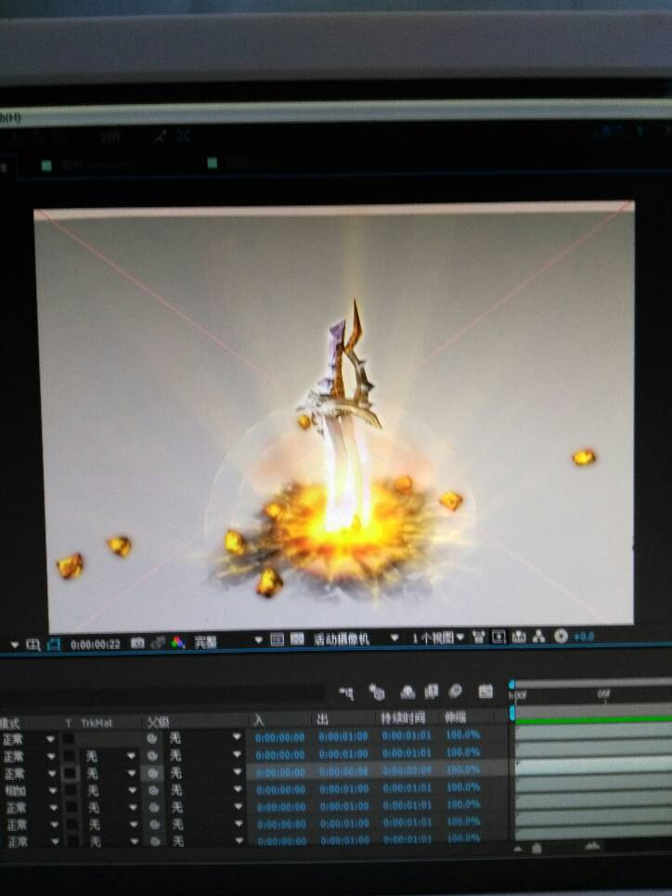Click duration 0:00:01:01 of top row
The width and height of the screenshot is (672, 896).
pyautogui.click(x=407, y=735)
